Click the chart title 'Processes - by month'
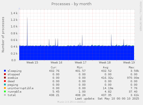Screen dimensions: 143x105 pos(71,4)
